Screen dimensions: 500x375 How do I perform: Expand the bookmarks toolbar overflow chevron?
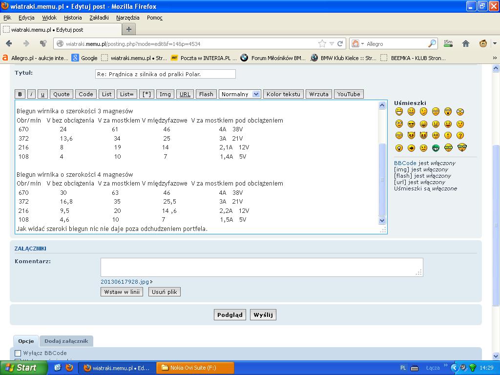pyautogui.click(x=495, y=58)
